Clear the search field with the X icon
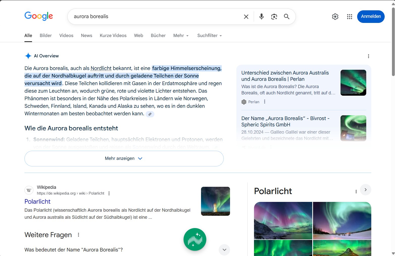Screen dimensions: 395x256 246,17
